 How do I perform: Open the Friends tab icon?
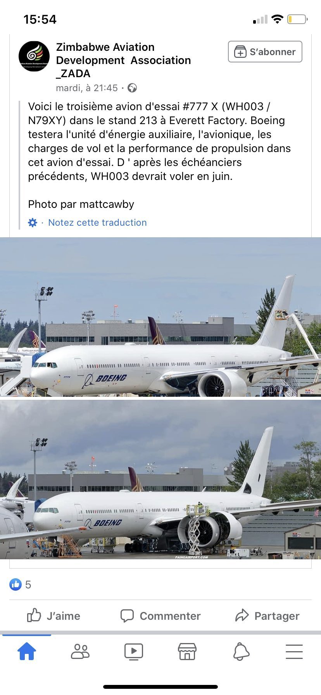(80, 652)
